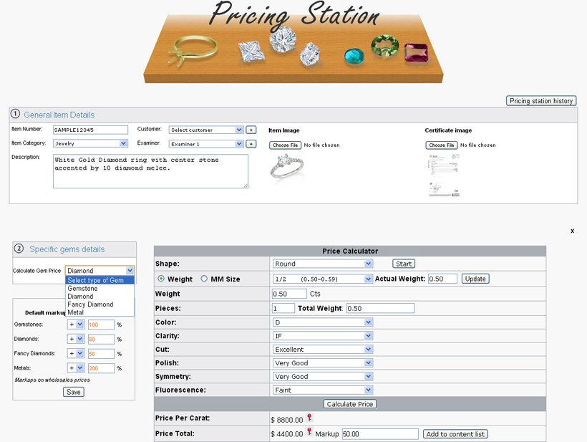The height and width of the screenshot is (442, 587).
Task: Click the info pin beside Price Total
Action: pos(310,432)
